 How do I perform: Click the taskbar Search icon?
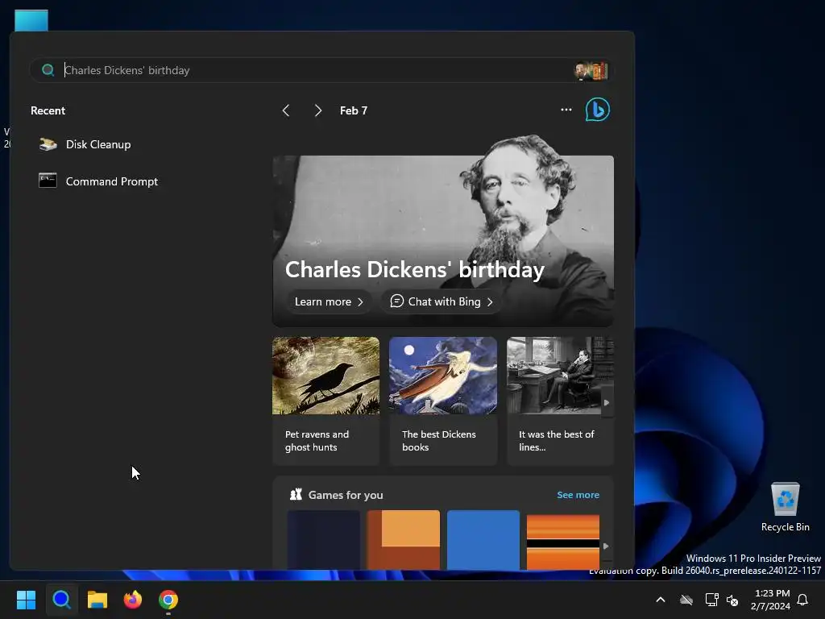61,600
